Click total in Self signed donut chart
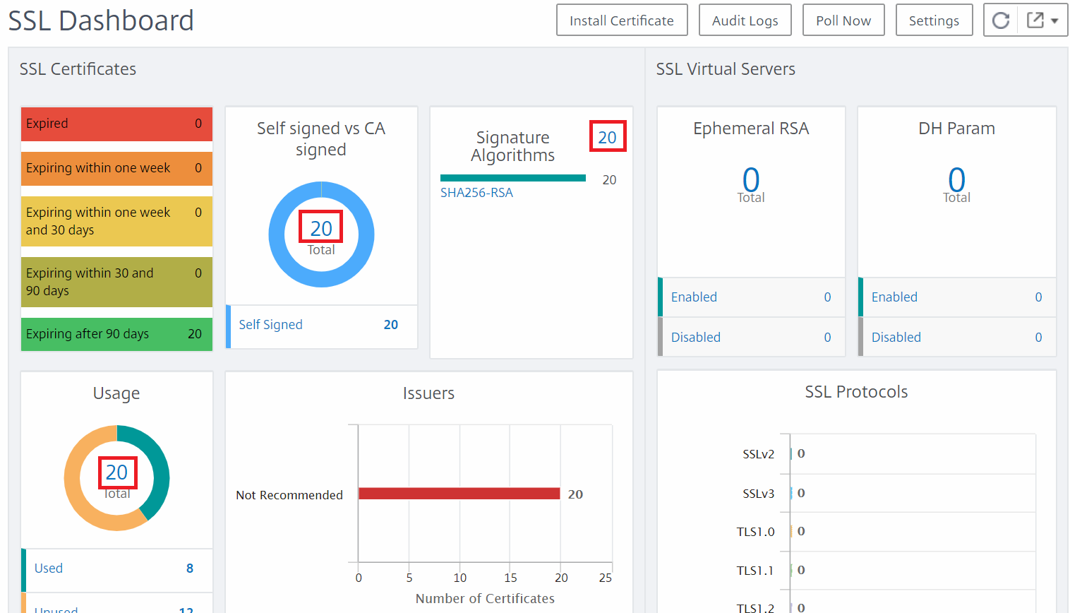The height and width of the screenshot is (613, 1070). 321,228
